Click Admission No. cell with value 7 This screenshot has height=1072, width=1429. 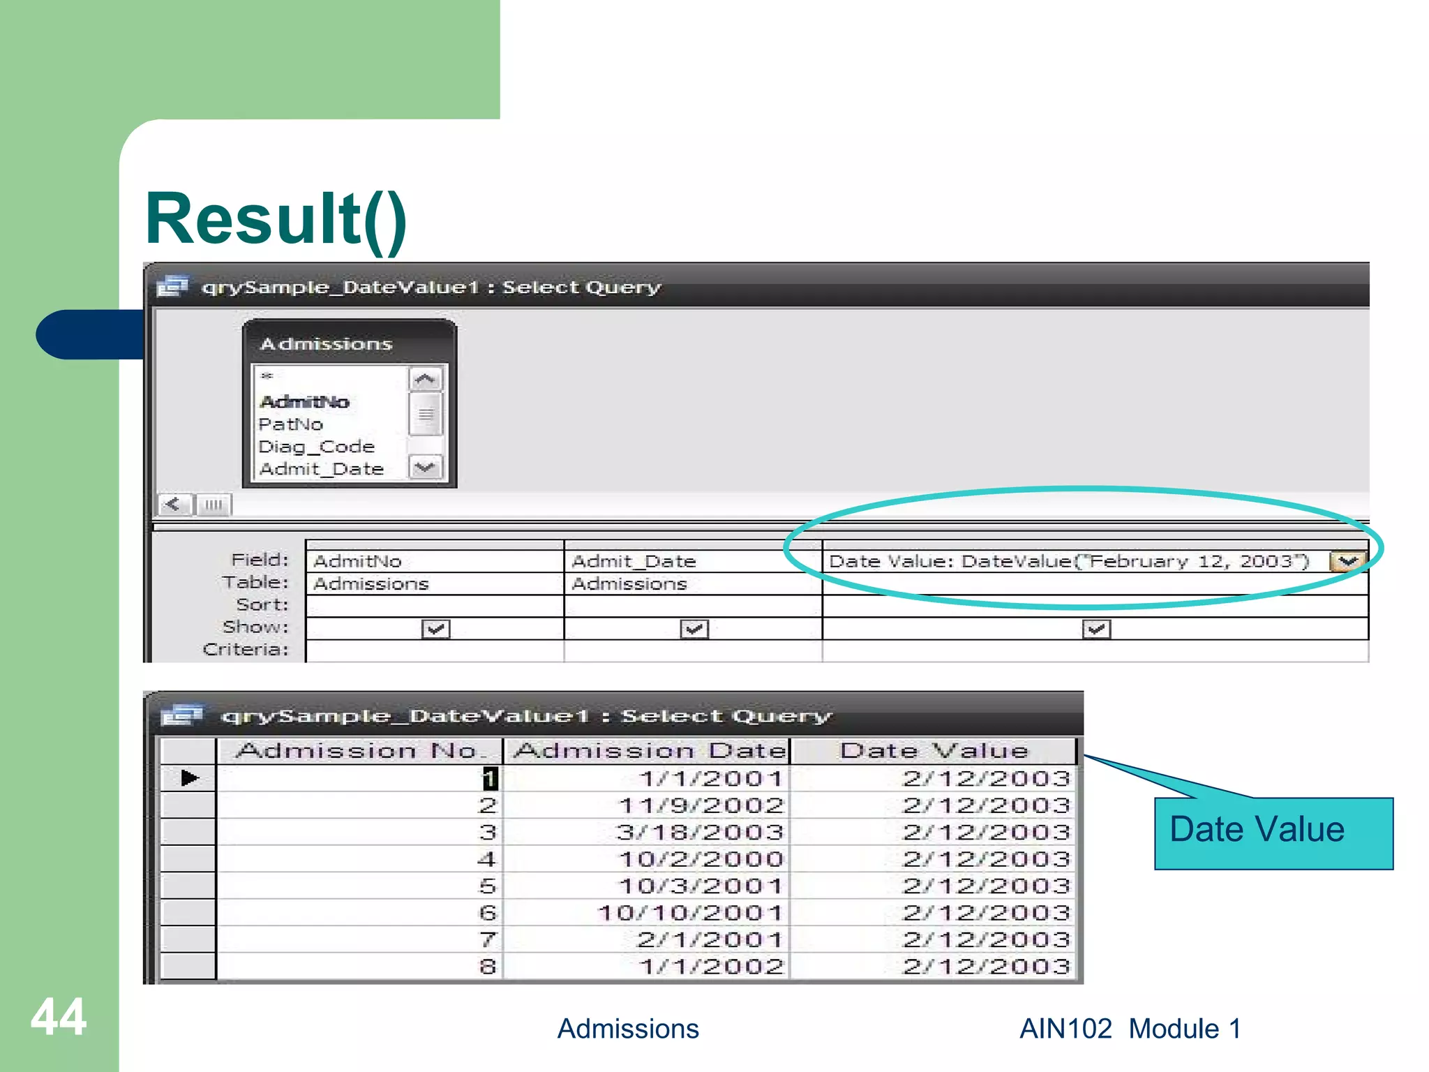coord(359,939)
